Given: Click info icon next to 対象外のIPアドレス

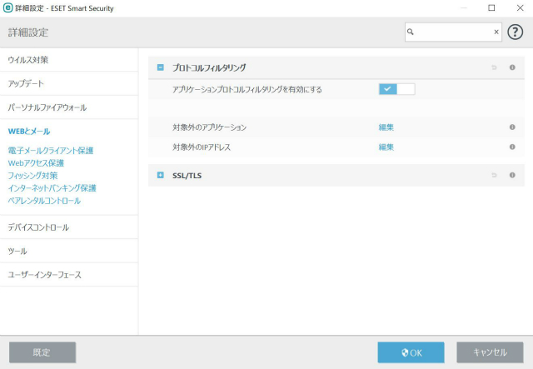Looking at the screenshot, I should (512, 147).
